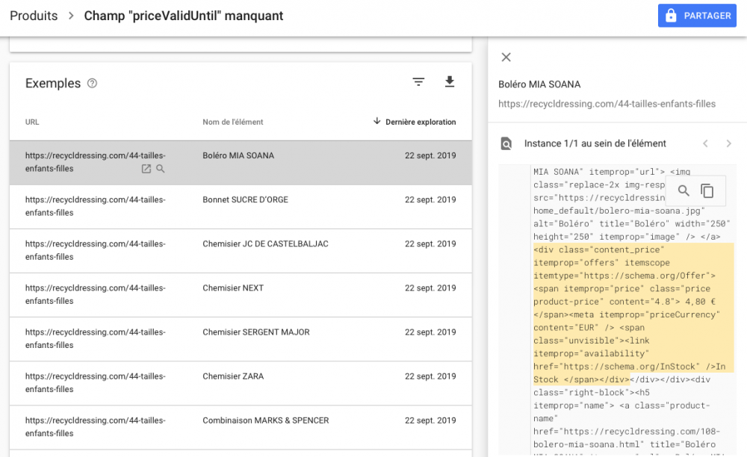Go to previous instance chevron
Screen dimensions: 747x457
(706, 143)
